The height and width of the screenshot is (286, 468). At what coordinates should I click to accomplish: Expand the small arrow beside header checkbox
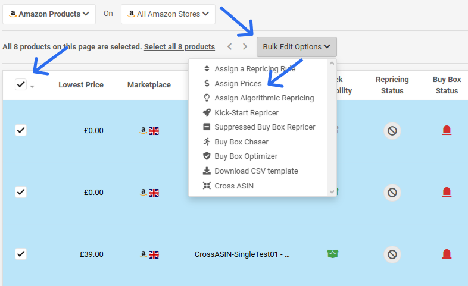pyautogui.click(x=32, y=86)
